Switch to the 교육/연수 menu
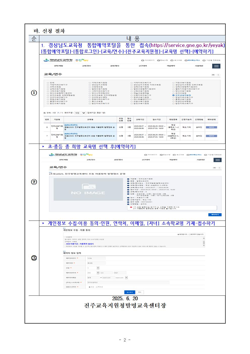250x354 pixels. (x=87, y=66)
